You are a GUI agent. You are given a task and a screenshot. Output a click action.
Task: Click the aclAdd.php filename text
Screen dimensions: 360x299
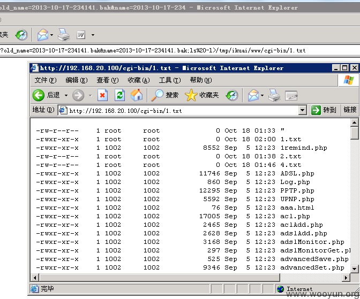(302, 225)
